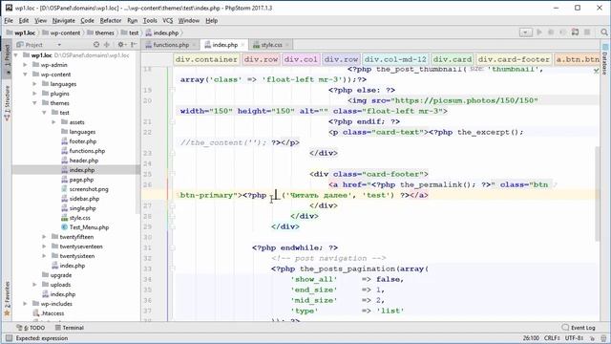611x344 pixels.
Task: Expand the twentyfifteen theme folder
Action: [x=44, y=237]
